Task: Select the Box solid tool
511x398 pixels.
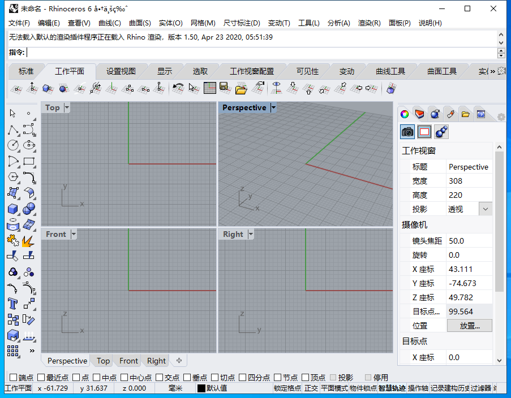Action: point(12,209)
